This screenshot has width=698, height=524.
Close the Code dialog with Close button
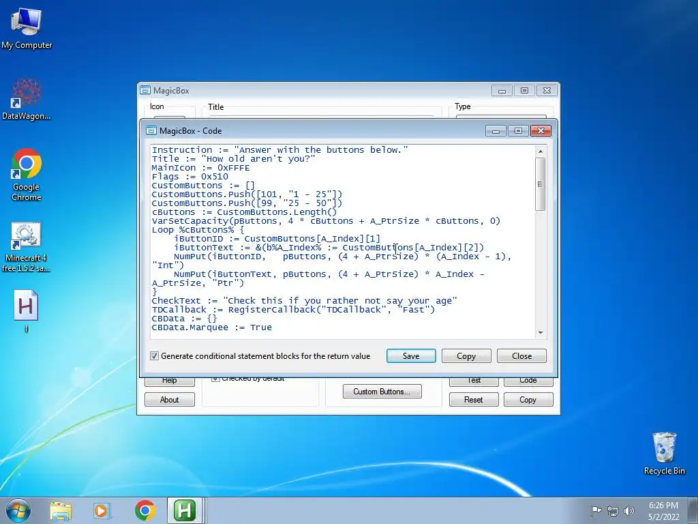click(521, 356)
